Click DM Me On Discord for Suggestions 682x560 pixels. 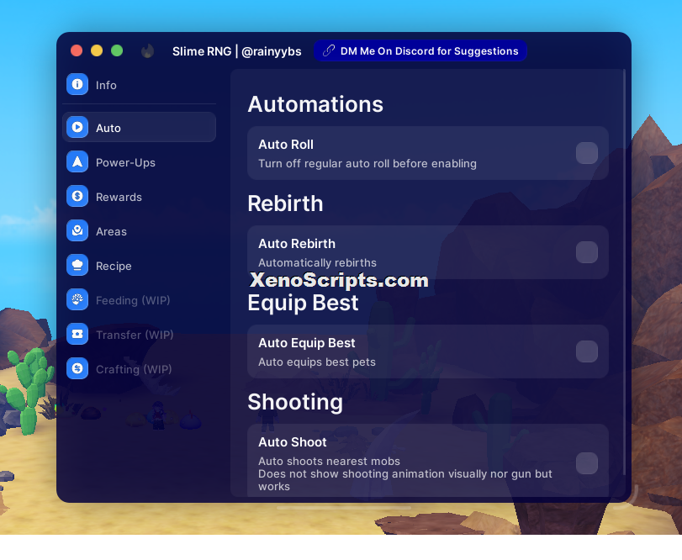tap(420, 50)
